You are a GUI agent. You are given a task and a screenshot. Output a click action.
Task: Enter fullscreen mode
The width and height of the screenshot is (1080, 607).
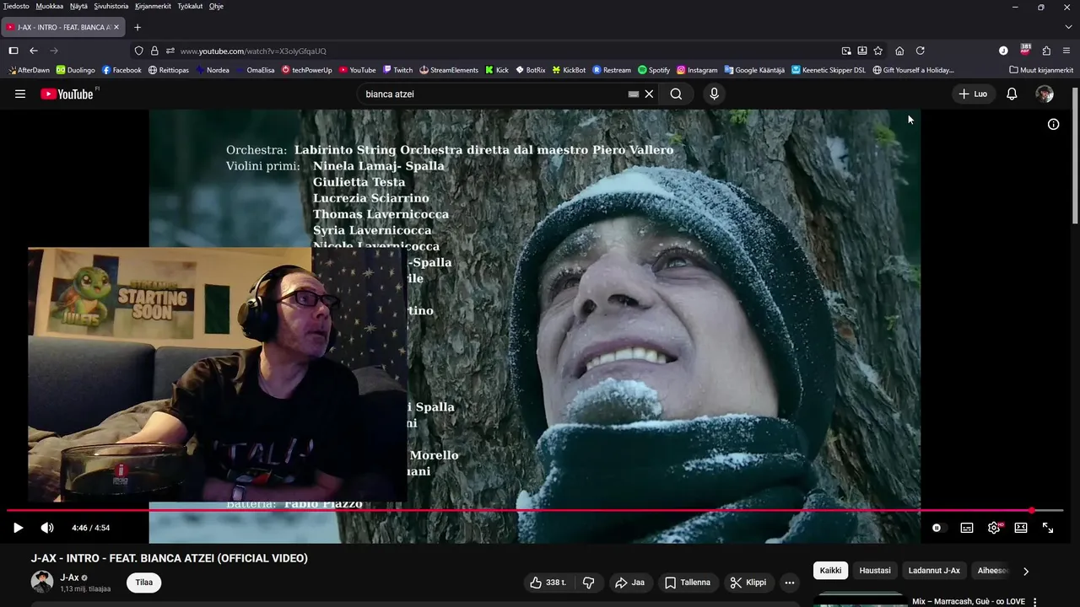coord(1048,528)
